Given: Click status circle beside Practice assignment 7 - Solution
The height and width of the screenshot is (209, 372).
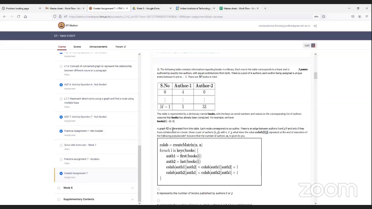Looking at the screenshot, I should pyautogui.click(x=61, y=159).
